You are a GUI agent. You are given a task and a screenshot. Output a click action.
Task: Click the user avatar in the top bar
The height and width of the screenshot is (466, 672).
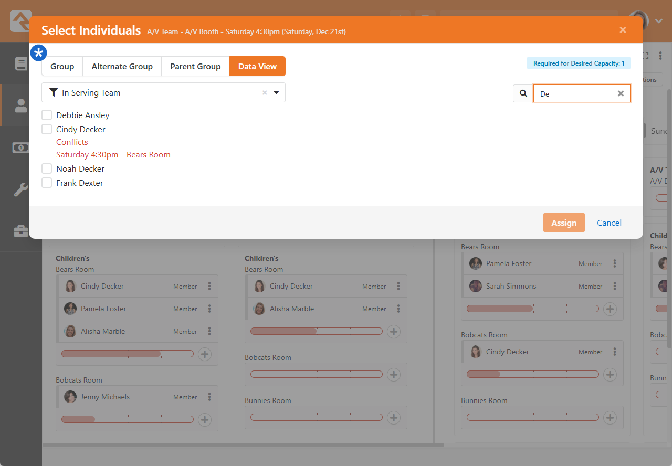point(638,21)
